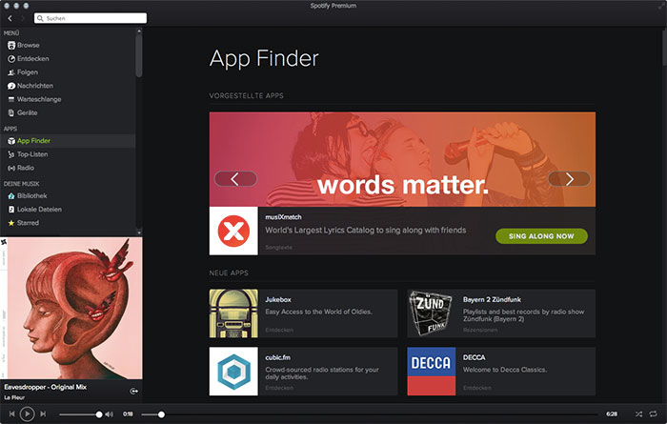Open the musiXmatch app icon

click(x=233, y=231)
